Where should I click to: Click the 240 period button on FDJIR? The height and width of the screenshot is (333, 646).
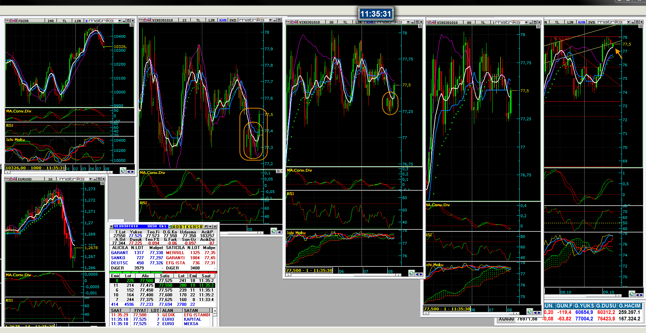point(51,21)
